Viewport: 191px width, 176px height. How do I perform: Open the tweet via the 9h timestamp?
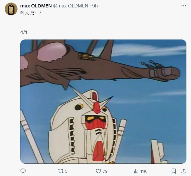click(95, 6)
